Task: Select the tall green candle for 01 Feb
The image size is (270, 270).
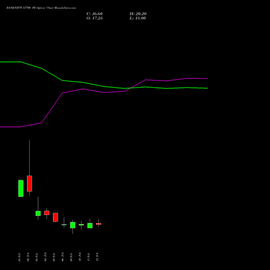Action: [x=21, y=188]
